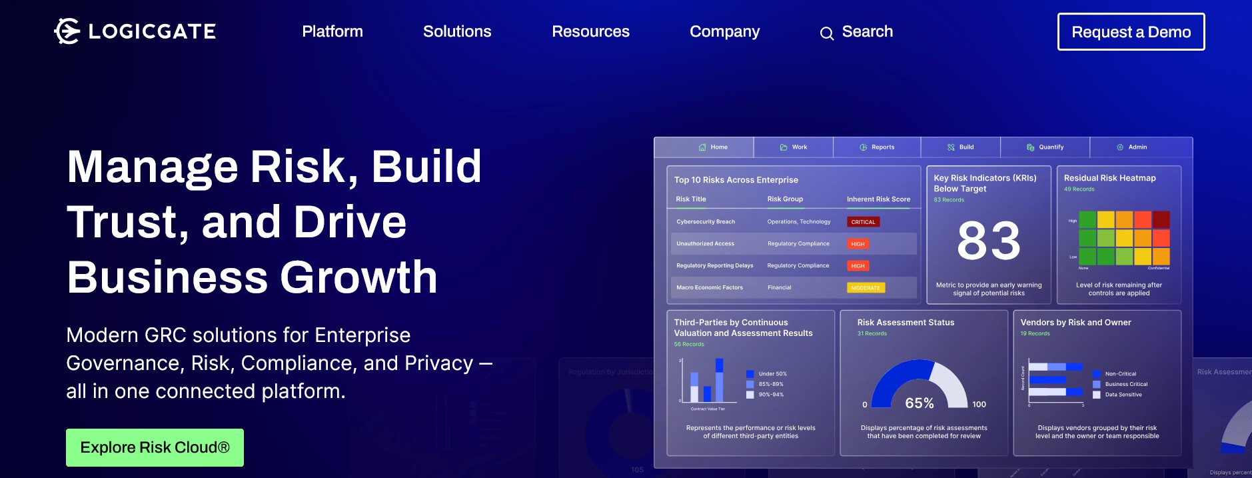
Task: Click the Explore Risk Cloud button
Action: (x=155, y=447)
